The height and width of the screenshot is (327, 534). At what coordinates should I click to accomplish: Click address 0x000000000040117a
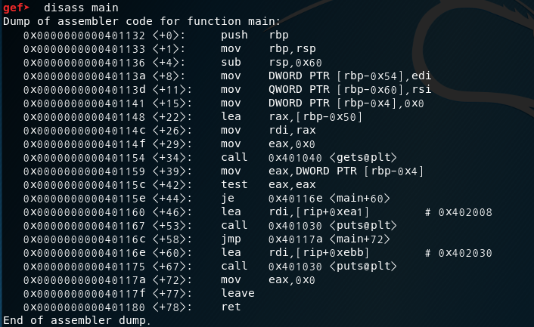84,280
